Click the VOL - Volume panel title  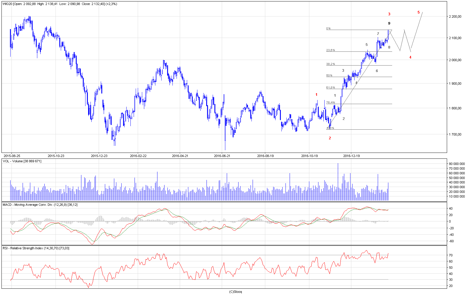coord(22,161)
